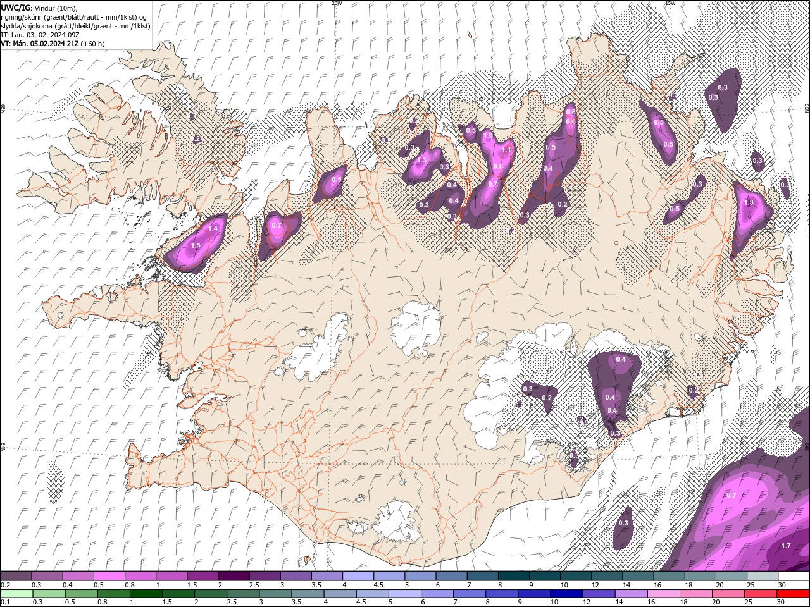Click the '(+60 h)' forecast offset text
This screenshot has width=810, height=607.
[x=93, y=44]
